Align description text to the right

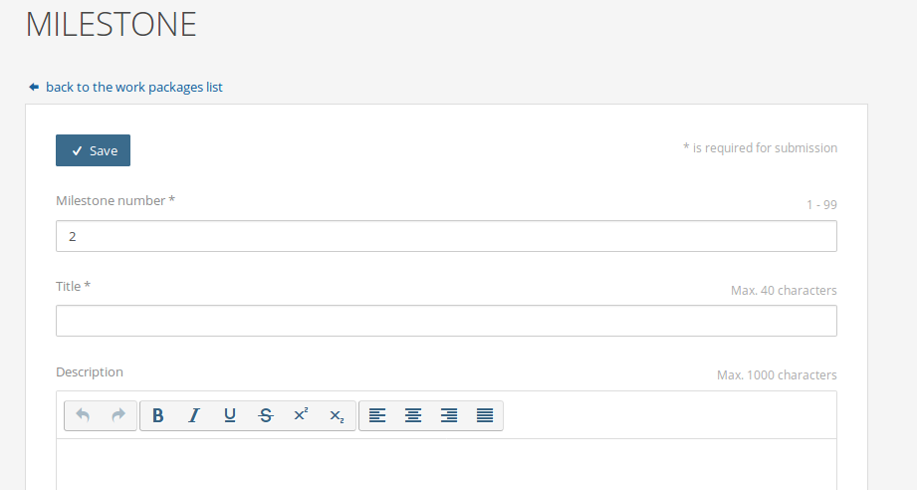point(449,415)
